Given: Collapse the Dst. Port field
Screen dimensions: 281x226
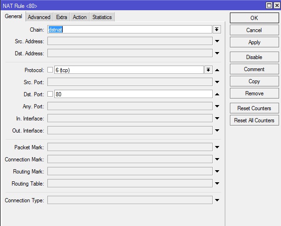Looking at the screenshot, I should 217,94.
